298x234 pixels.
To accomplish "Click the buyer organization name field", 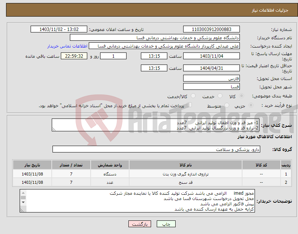I will (x=155, y=38).
